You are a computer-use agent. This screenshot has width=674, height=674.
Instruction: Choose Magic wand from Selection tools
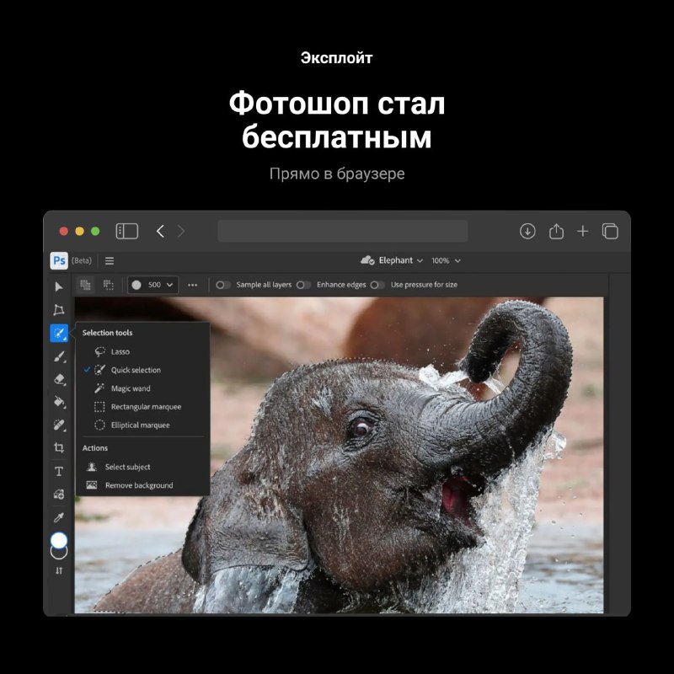[131, 388]
